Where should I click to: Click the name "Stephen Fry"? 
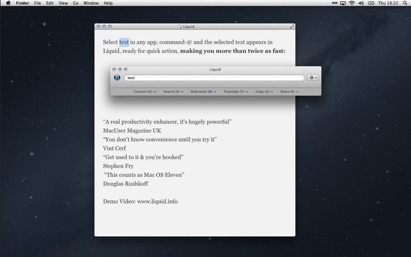(118, 166)
